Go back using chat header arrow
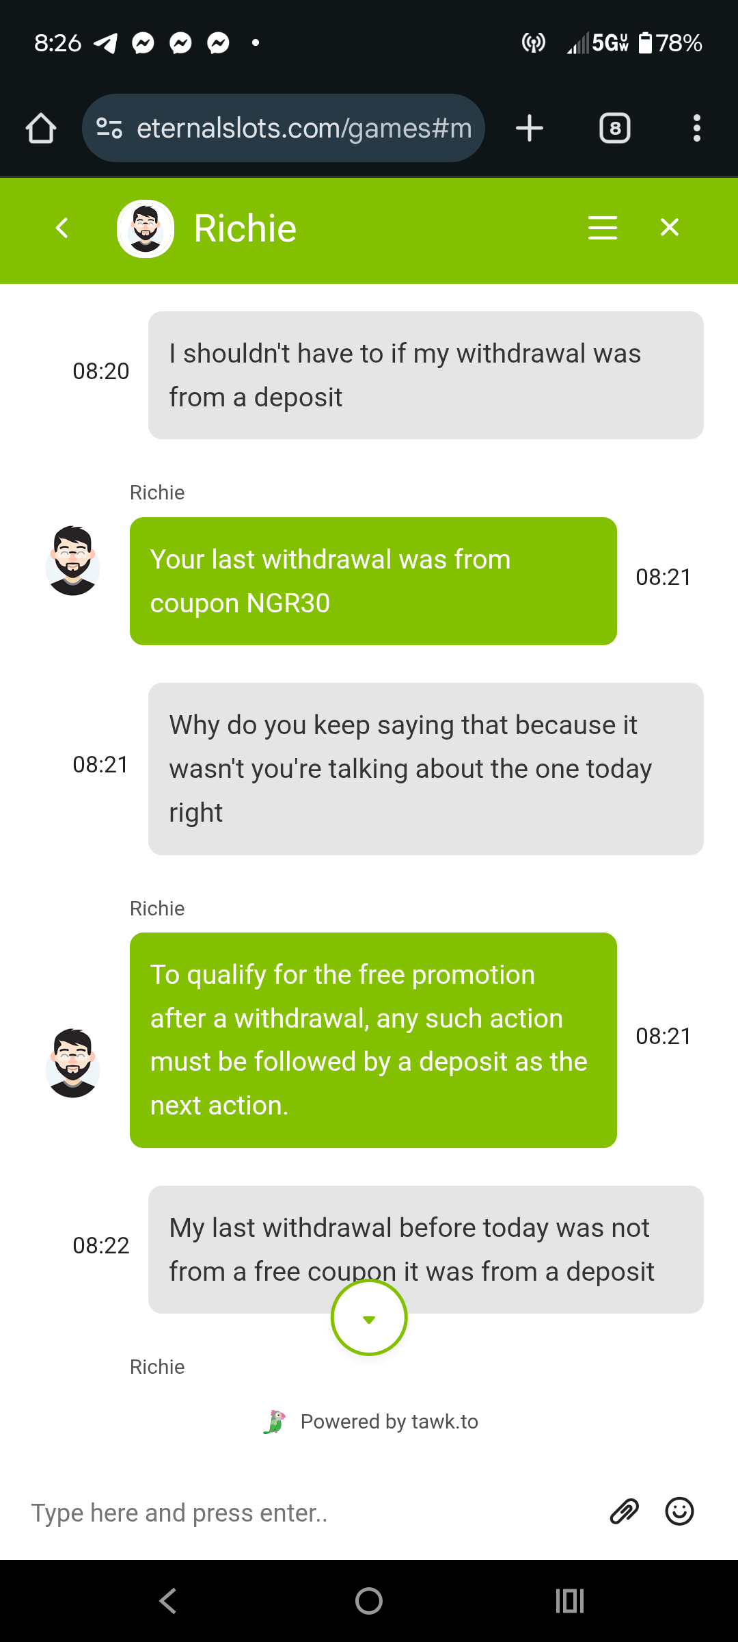 point(62,228)
